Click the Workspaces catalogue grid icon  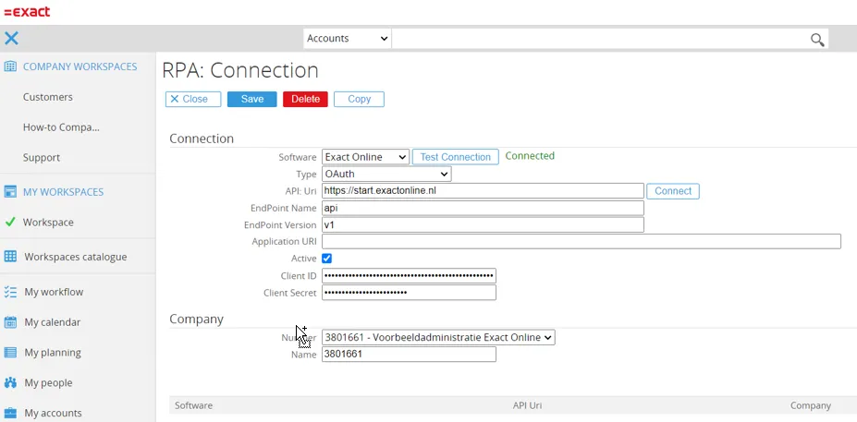click(10, 257)
